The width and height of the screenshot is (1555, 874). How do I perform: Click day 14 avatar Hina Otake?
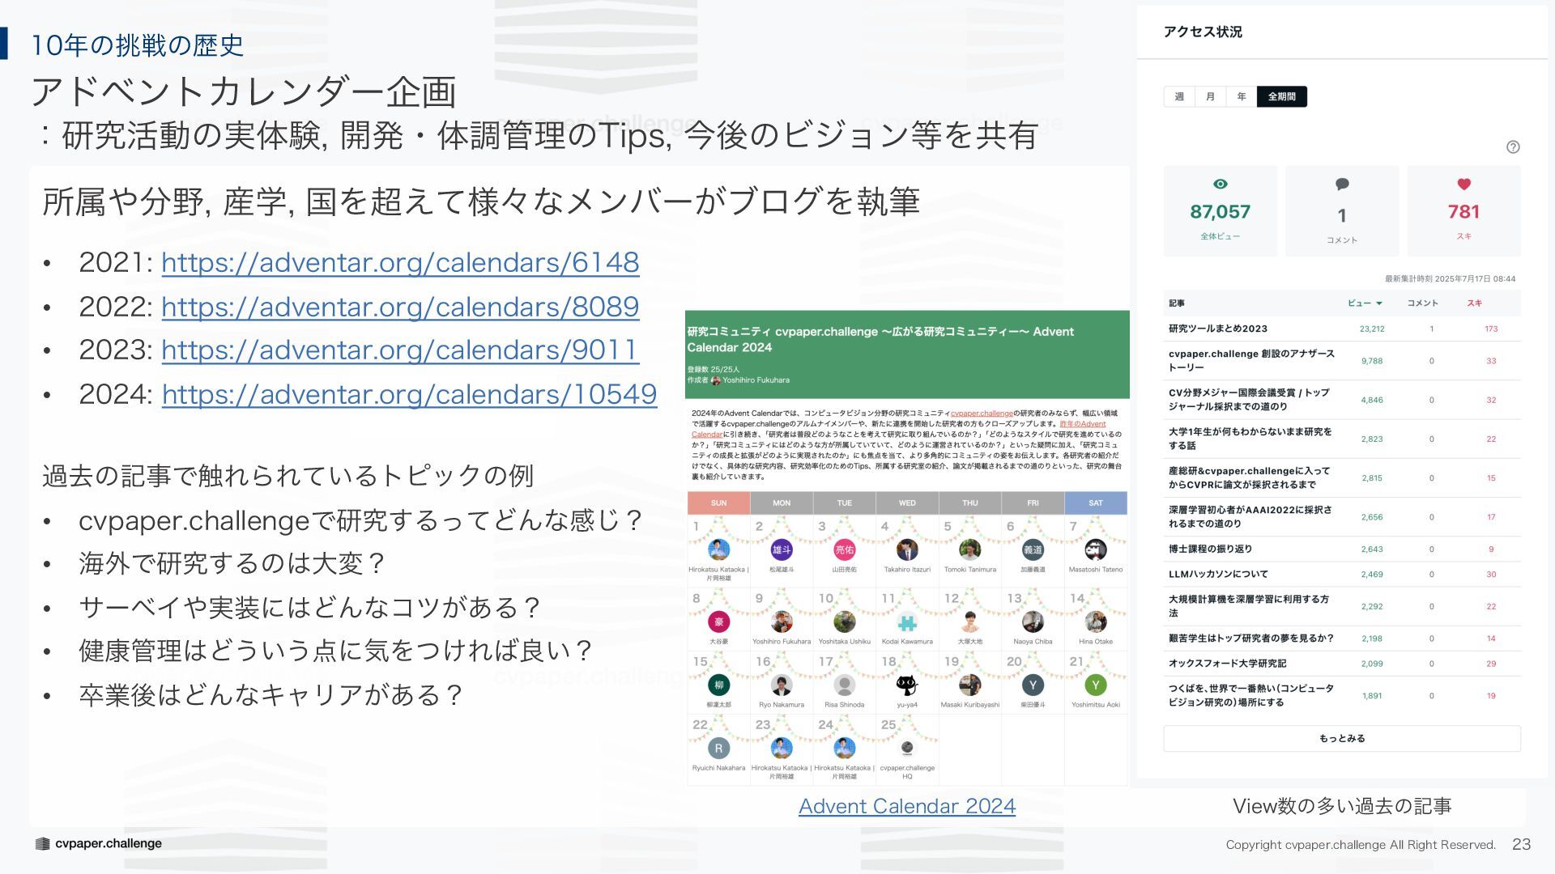tap(1095, 622)
